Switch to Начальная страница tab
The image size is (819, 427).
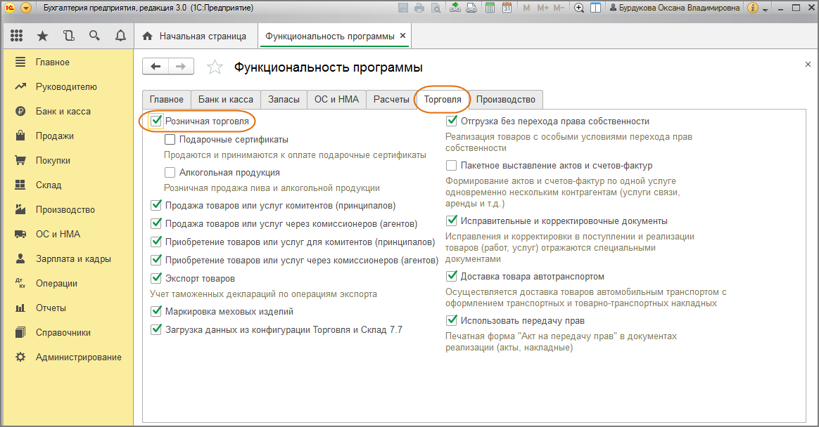point(195,36)
